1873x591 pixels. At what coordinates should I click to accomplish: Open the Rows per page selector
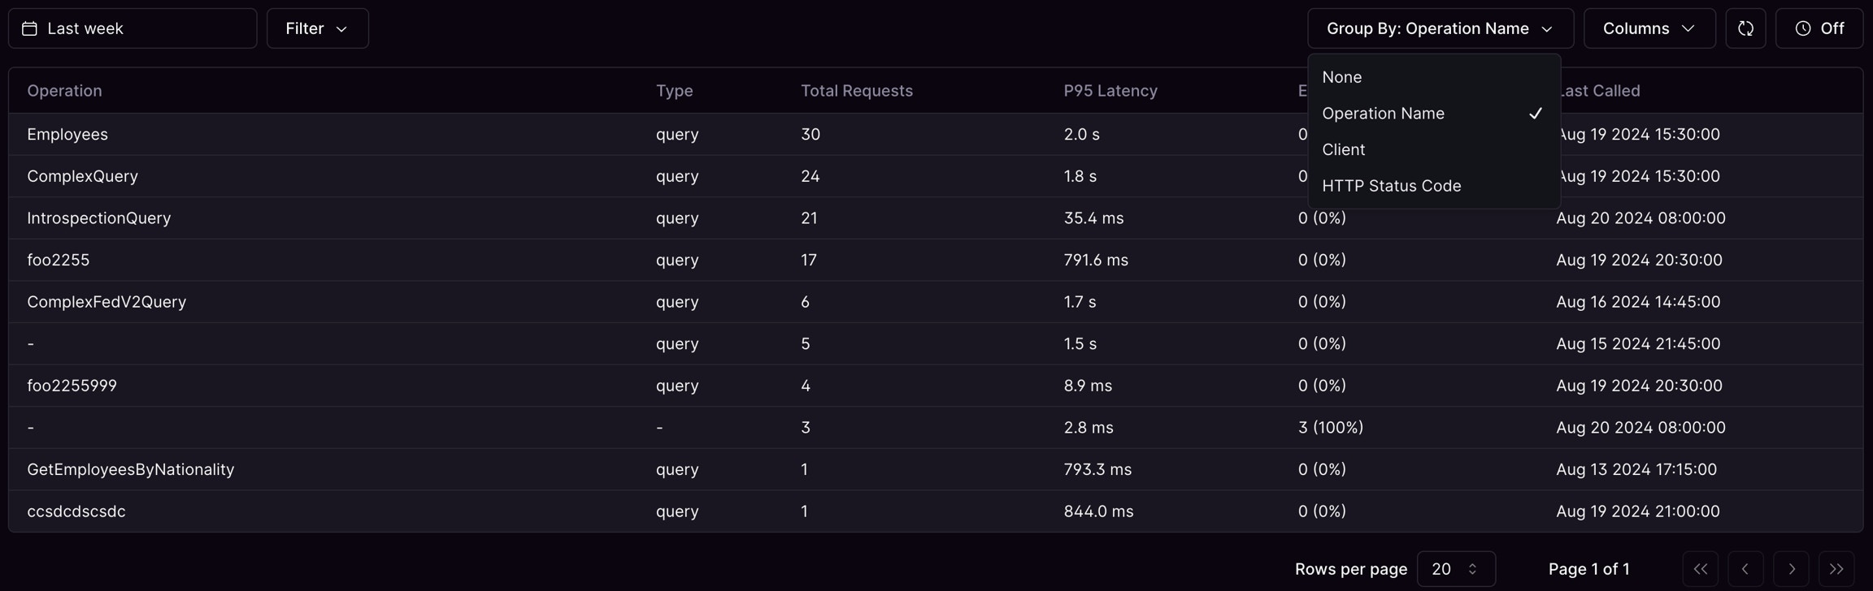point(1455,568)
